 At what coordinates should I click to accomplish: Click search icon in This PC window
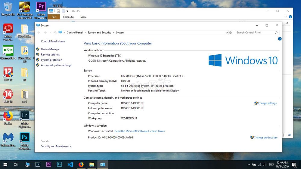coord(287,23)
